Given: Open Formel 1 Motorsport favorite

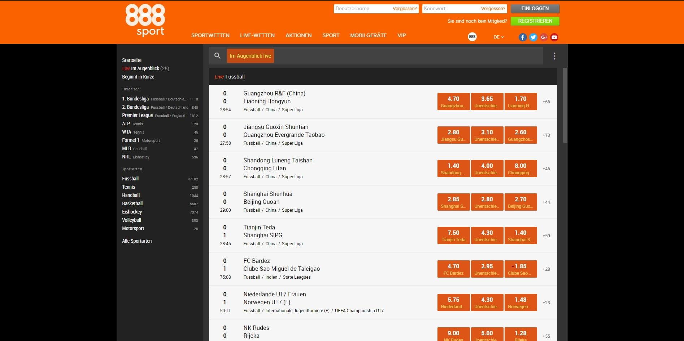Looking at the screenshot, I should coord(160,140).
